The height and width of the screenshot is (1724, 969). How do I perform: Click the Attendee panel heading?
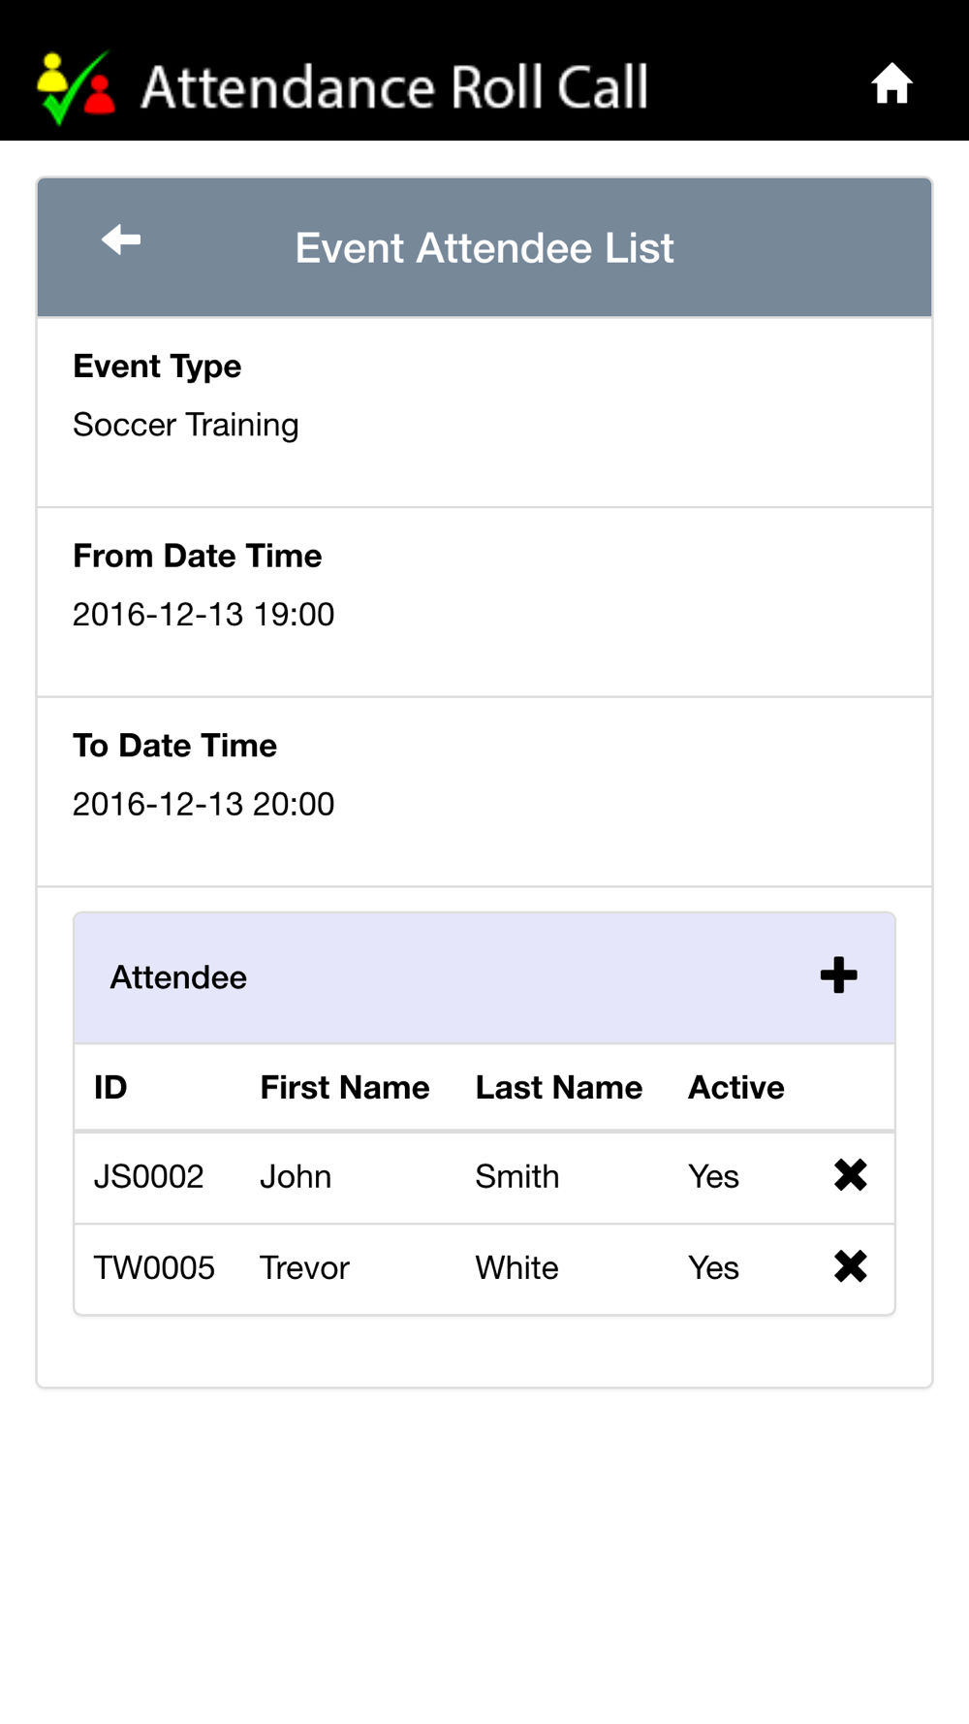pyautogui.click(x=178, y=977)
